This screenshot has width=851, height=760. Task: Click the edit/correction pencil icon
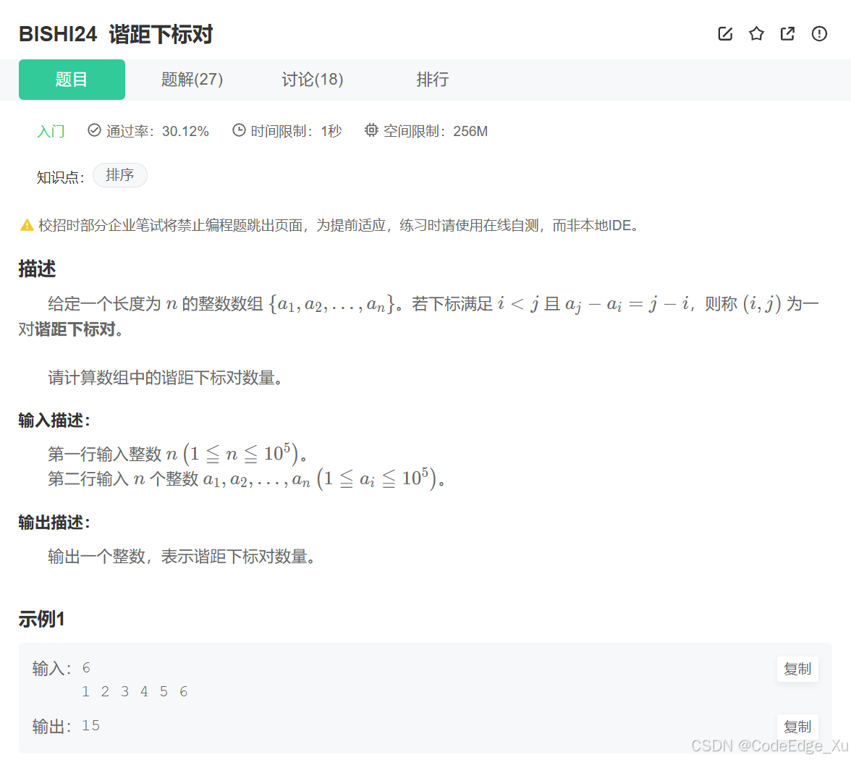tap(725, 33)
